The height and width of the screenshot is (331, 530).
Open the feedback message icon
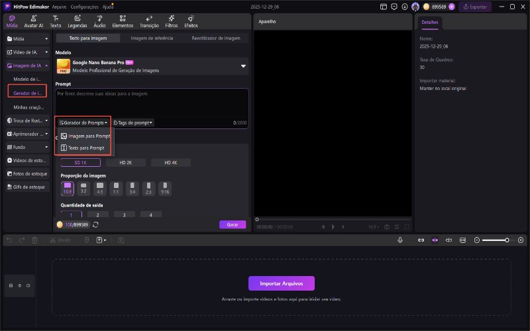(394, 7)
